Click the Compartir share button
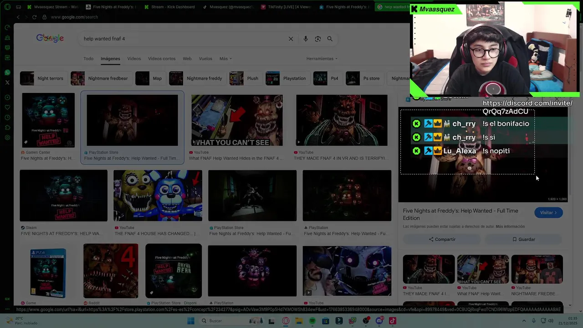583x328 pixels. coord(442,239)
